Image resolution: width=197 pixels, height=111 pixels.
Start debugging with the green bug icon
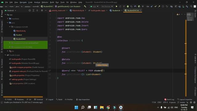click(x=128, y=6)
